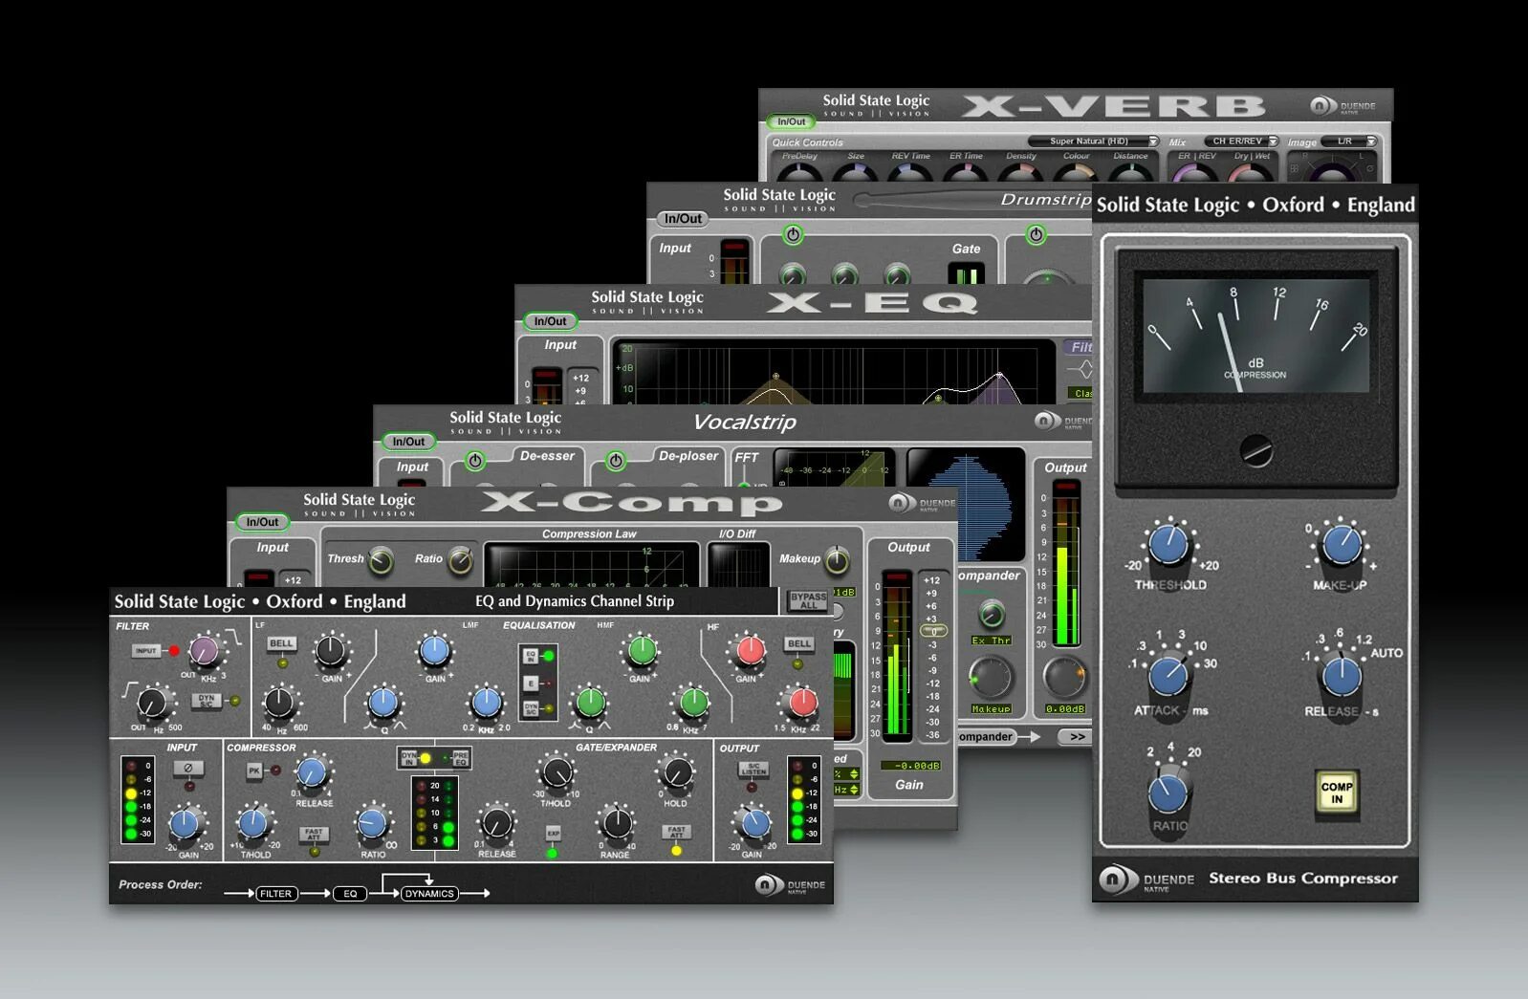Screen dimensions: 1528x999
Task: Toggle the EQ IN button in Equalisation section
Action: (x=532, y=656)
